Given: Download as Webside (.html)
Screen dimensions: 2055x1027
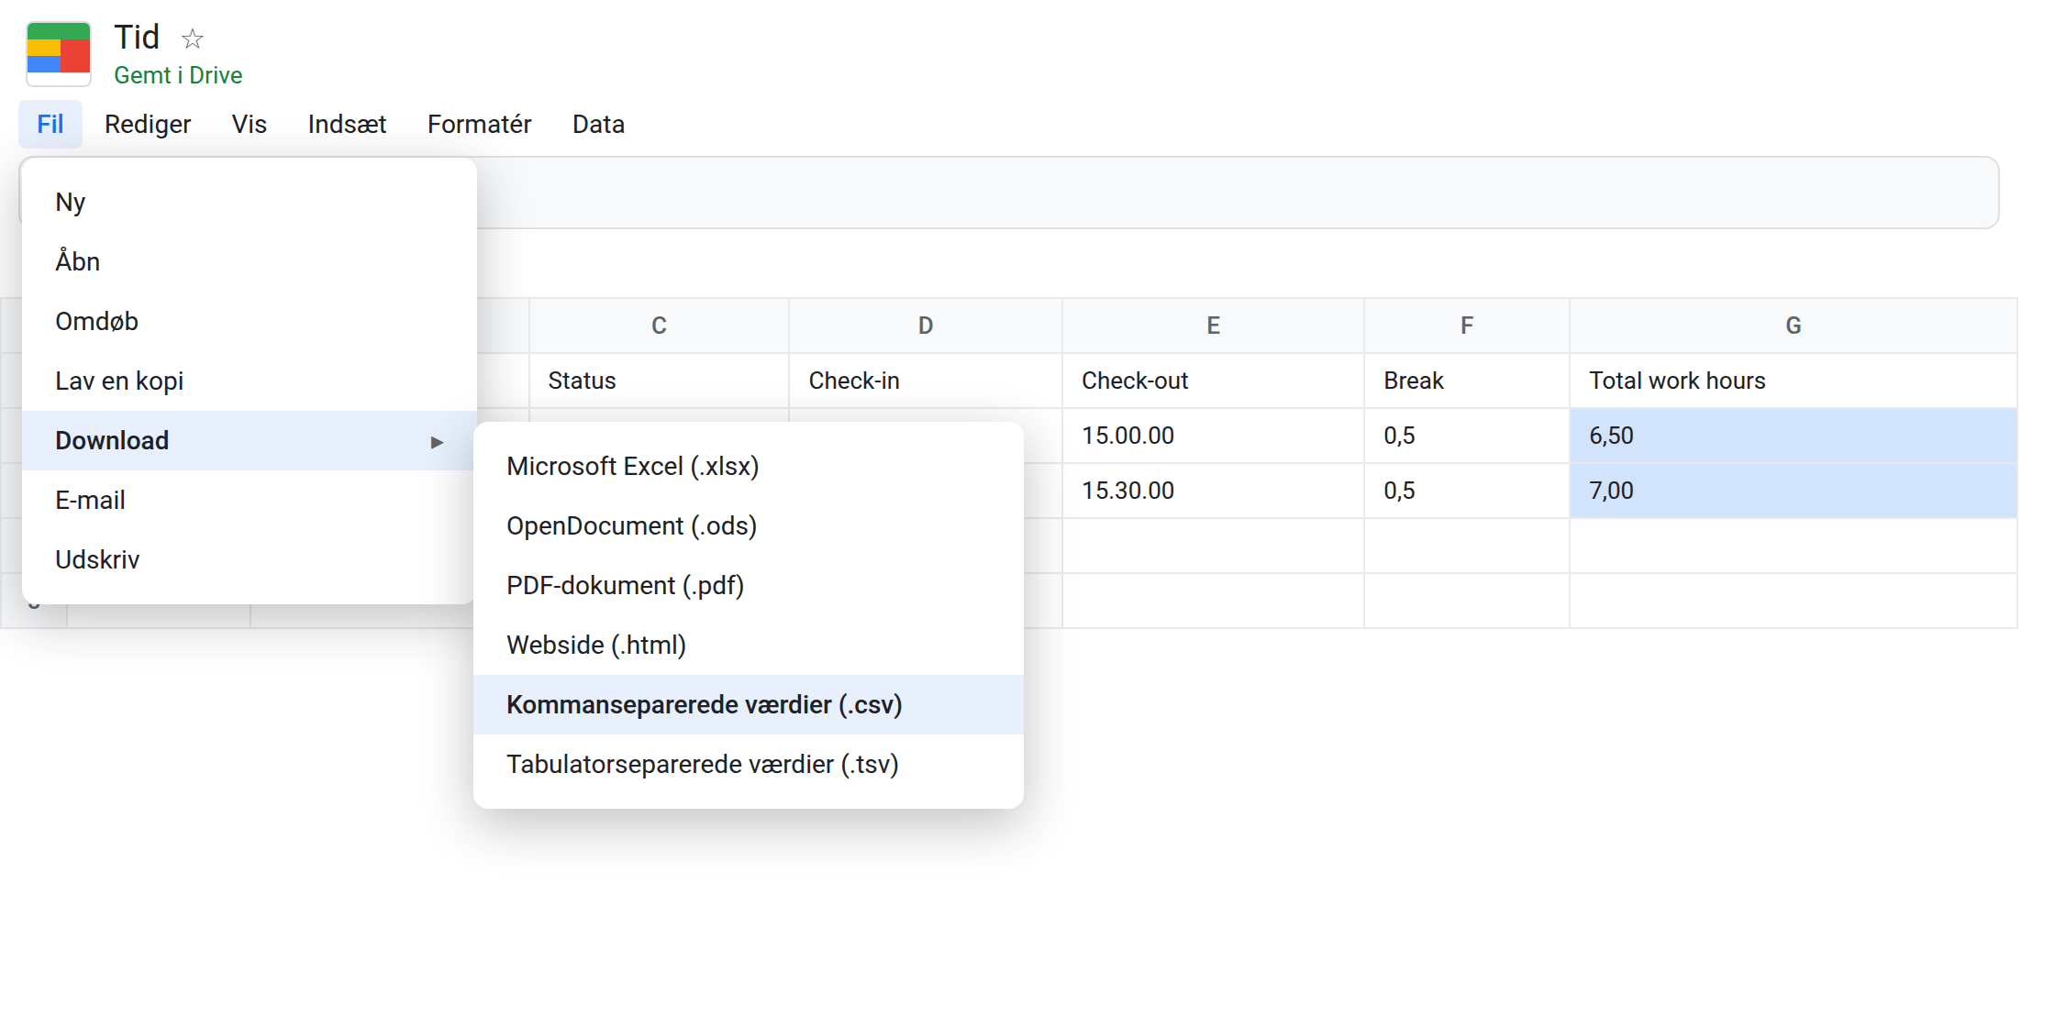Looking at the screenshot, I should pyautogui.click(x=748, y=645).
